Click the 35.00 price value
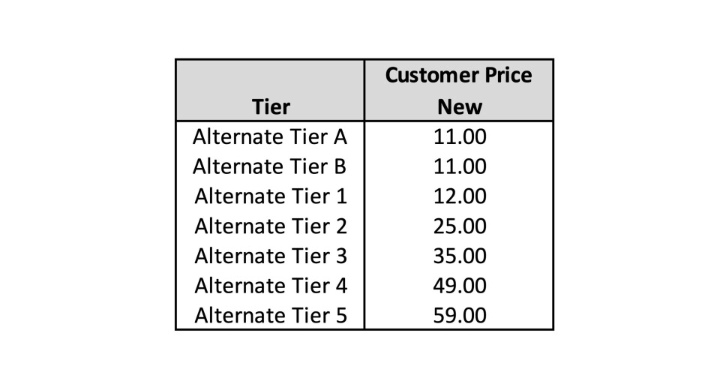720x375 pixels. coord(460,256)
